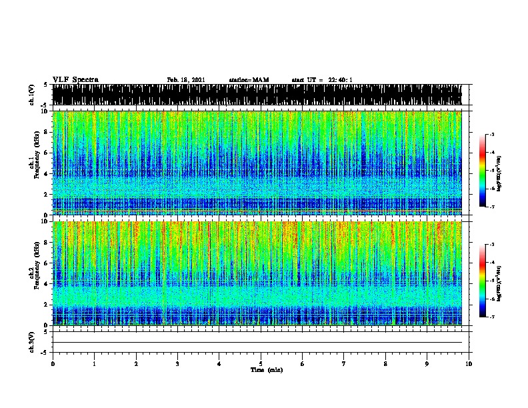
Task: Click time axis tick label "6"
Action: (x=303, y=364)
